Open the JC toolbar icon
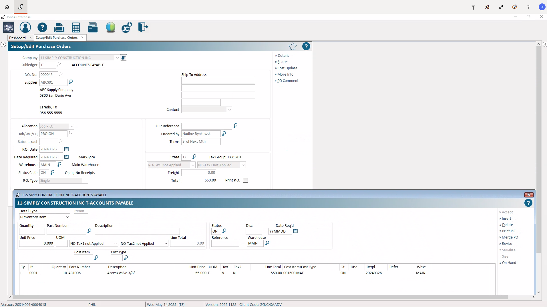 [x=126, y=27]
